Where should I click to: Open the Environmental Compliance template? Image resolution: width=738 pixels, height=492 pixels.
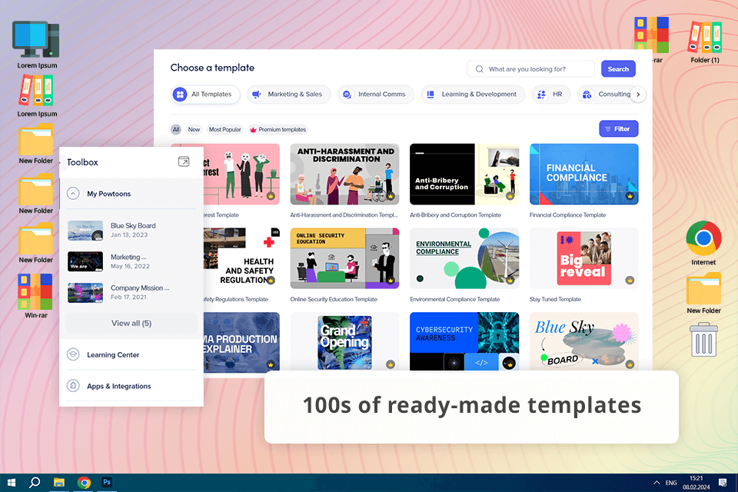coord(464,258)
